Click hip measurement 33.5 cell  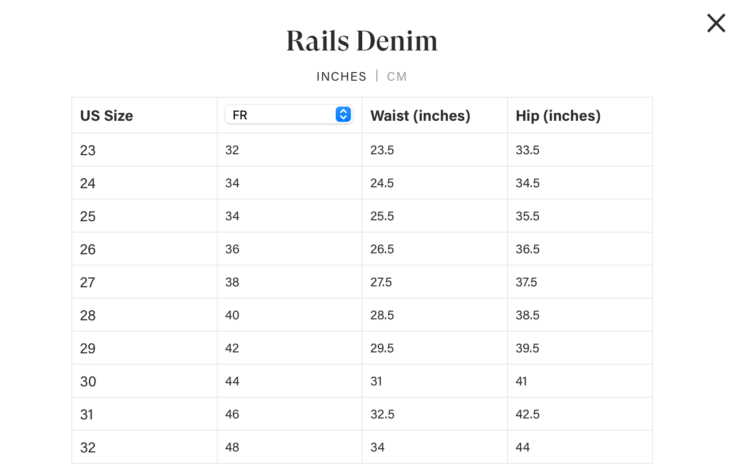528,150
